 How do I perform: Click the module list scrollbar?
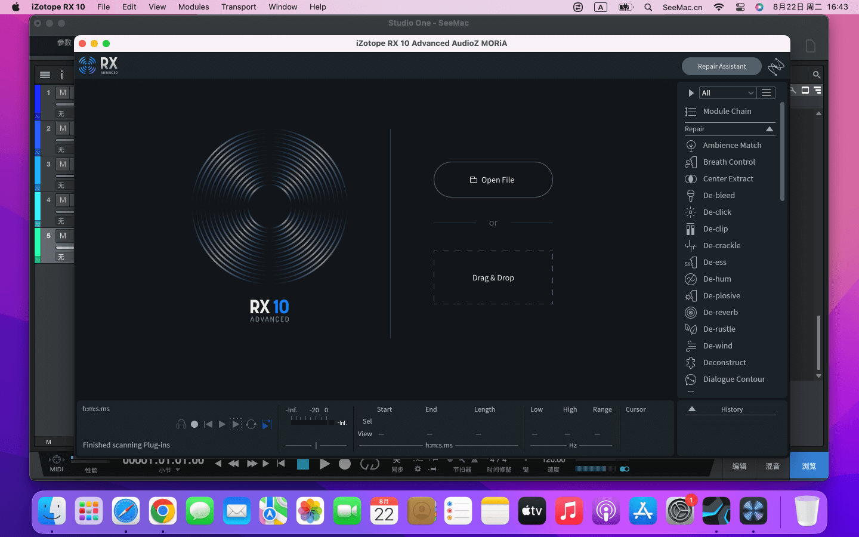[x=782, y=152]
